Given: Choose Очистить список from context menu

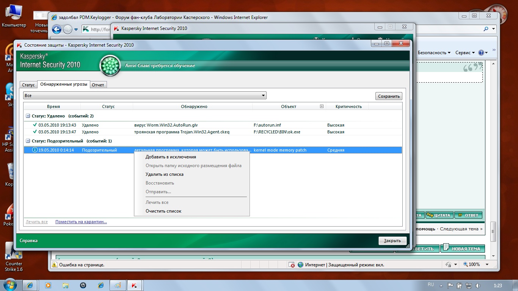Looking at the screenshot, I should click(163, 211).
